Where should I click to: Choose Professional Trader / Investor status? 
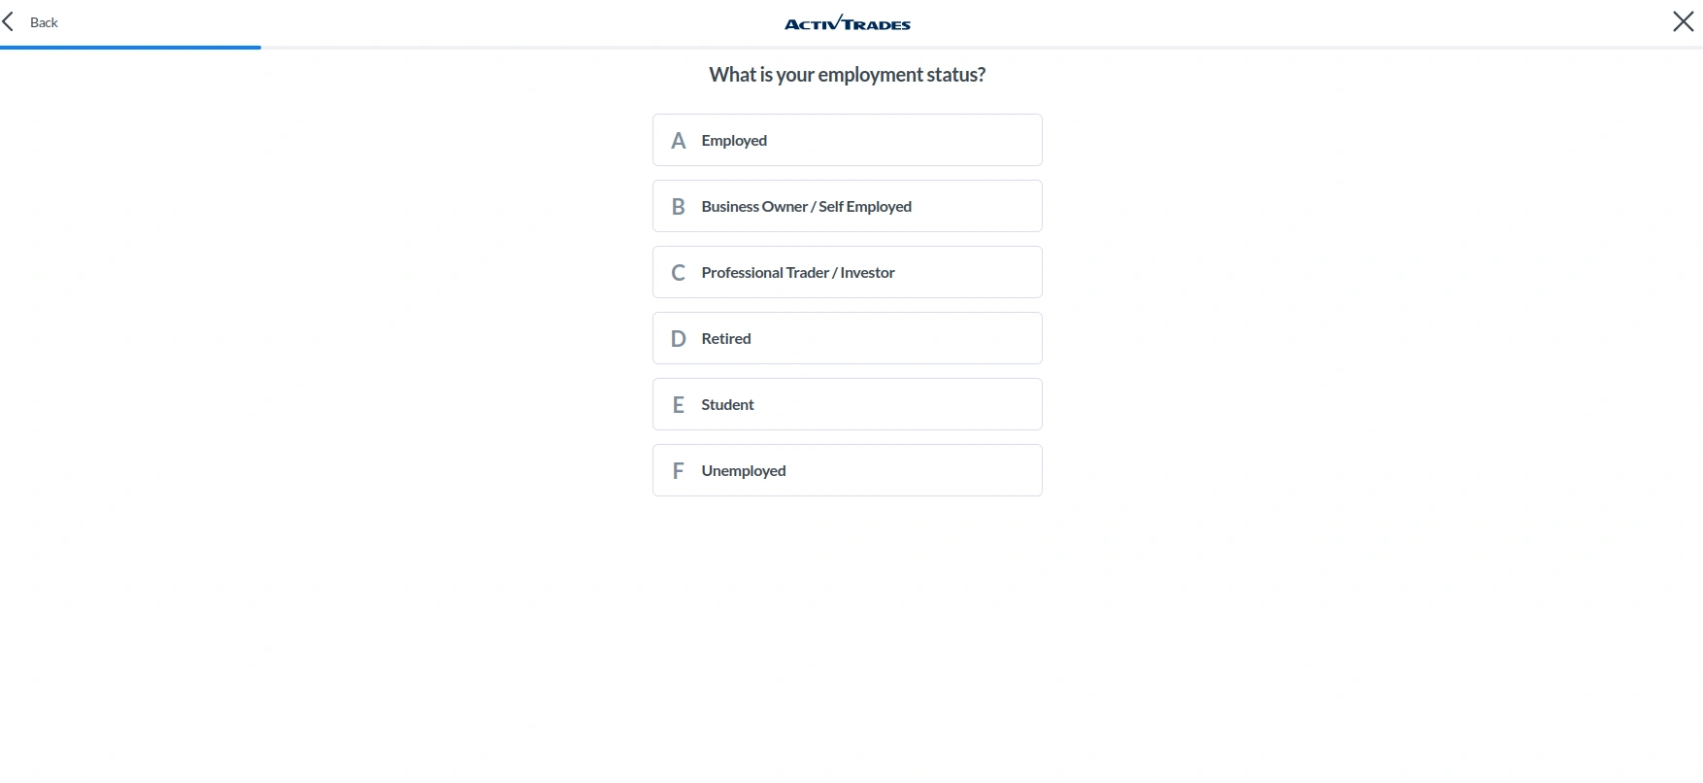(847, 272)
